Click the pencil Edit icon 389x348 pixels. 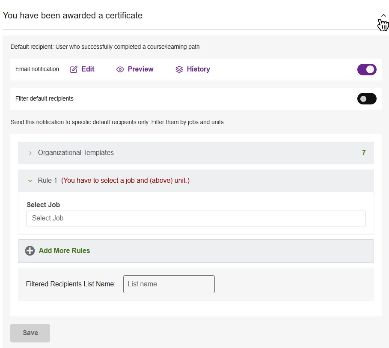[x=74, y=69]
